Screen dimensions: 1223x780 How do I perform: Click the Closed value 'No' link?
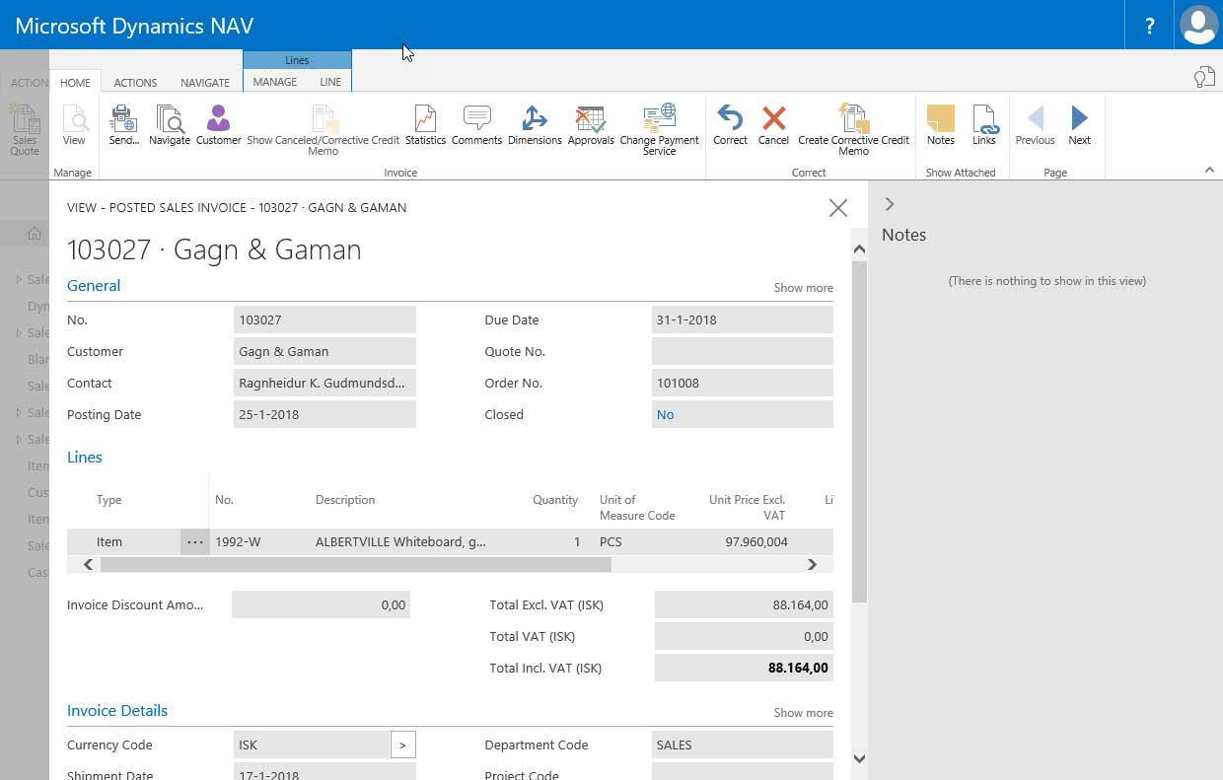[x=666, y=415]
